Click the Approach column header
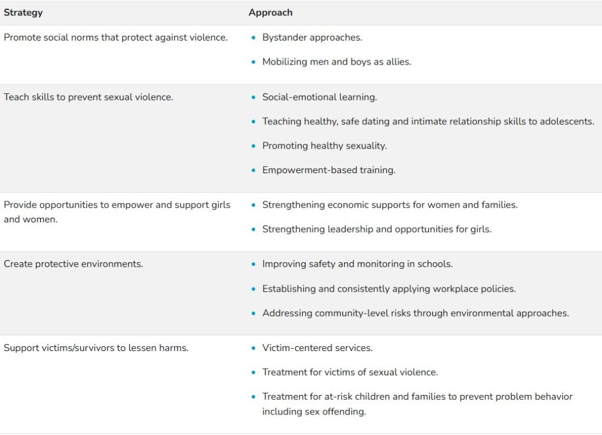The width and height of the screenshot is (602, 435). pos(270,12)
